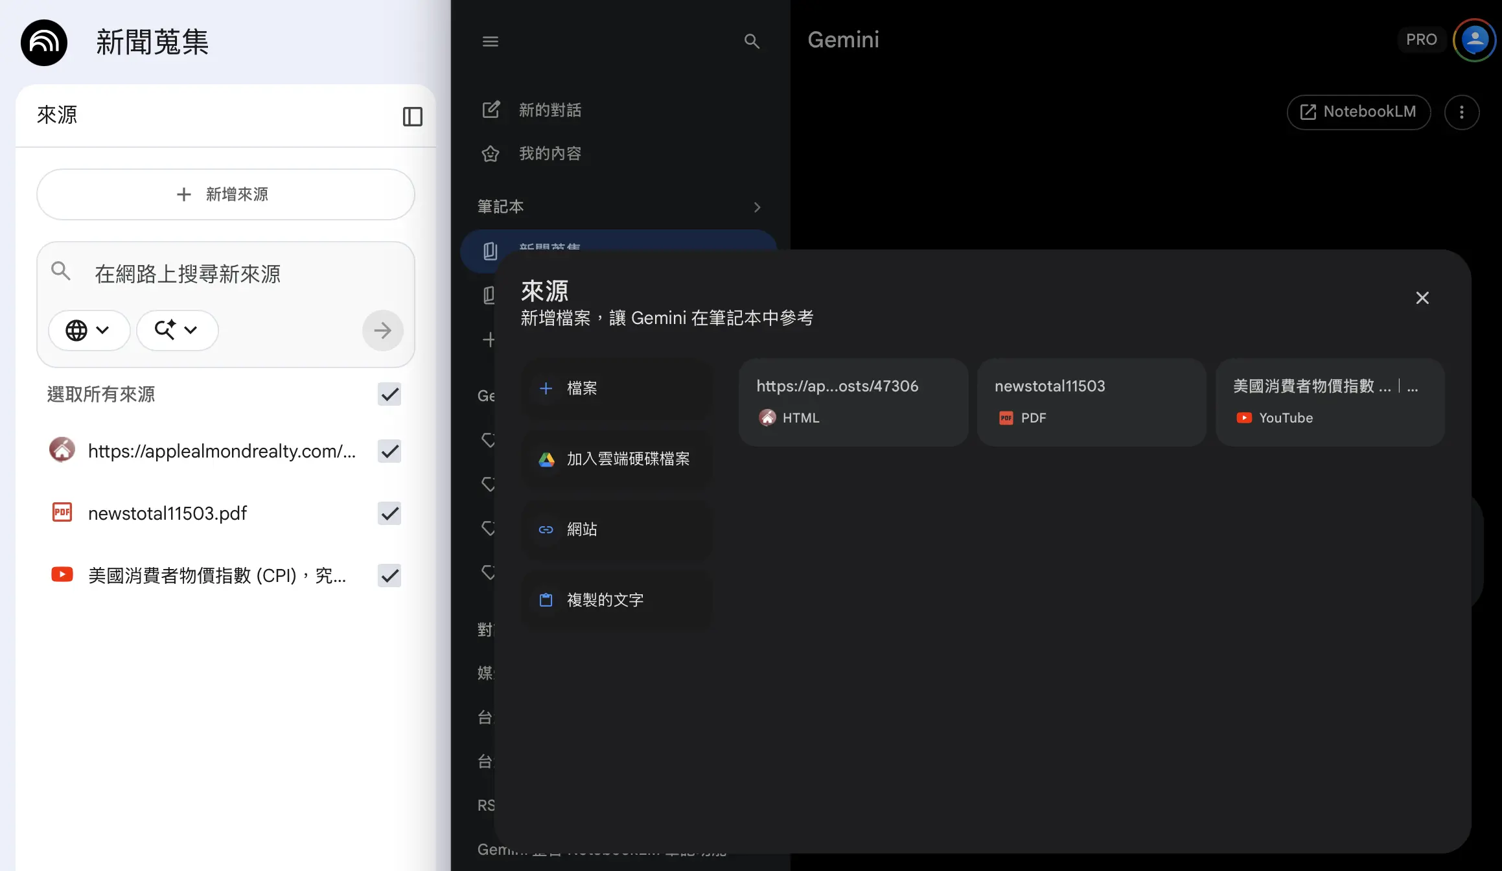Open the 美國消費者物價指數 YouTube source card

[1330, 402]
